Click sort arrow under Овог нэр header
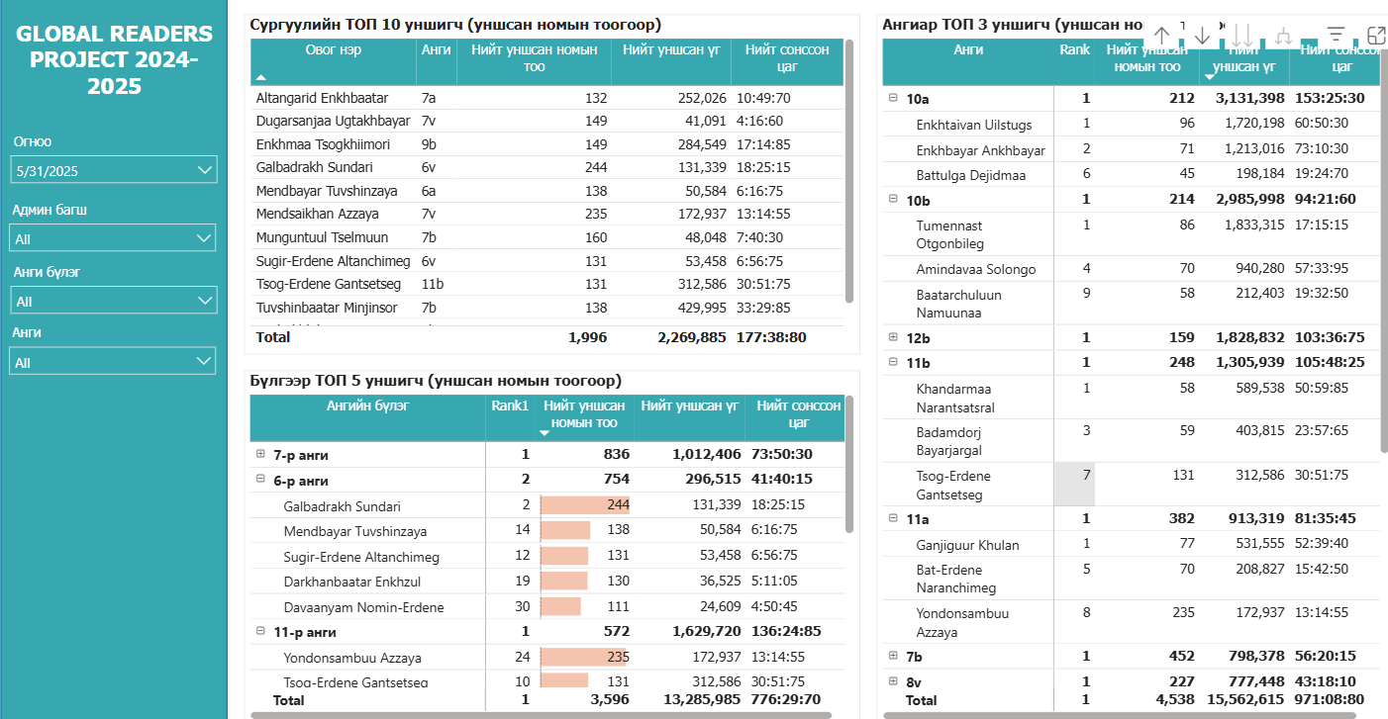Screen dimensions: 1388x719 click(261, 76)
